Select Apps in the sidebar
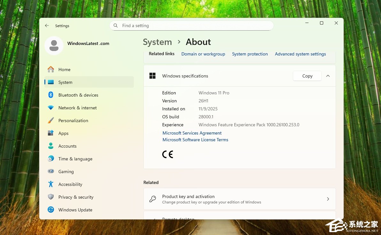 coord(89,133)
